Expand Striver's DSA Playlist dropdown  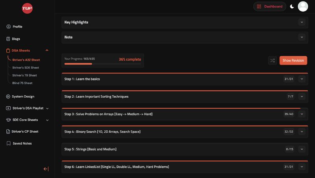[47, 108]
